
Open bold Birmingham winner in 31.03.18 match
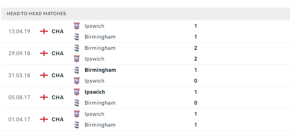[x=100, y=70]
